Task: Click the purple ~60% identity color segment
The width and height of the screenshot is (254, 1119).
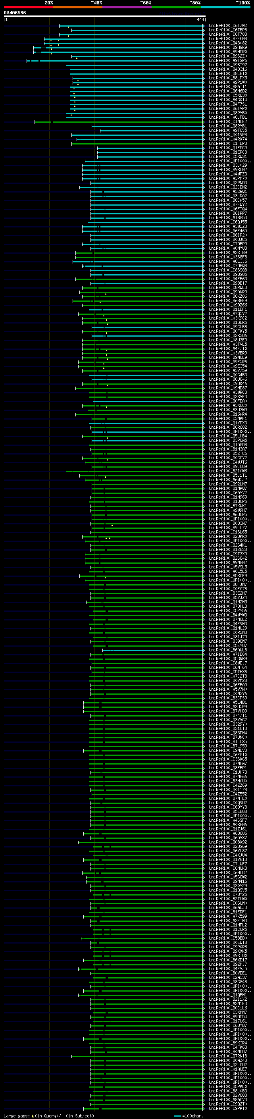Action: [127, 7]
